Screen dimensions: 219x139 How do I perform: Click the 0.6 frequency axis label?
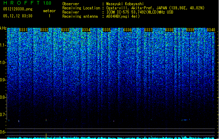[x=3, y=132]
